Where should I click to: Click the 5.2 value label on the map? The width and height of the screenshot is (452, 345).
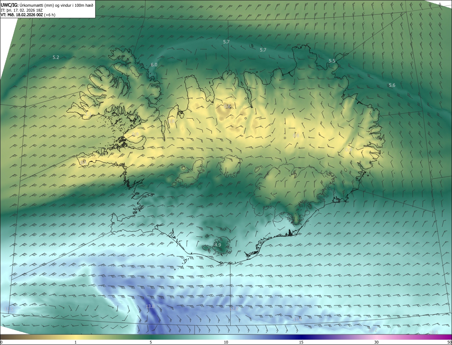(56, 57)
